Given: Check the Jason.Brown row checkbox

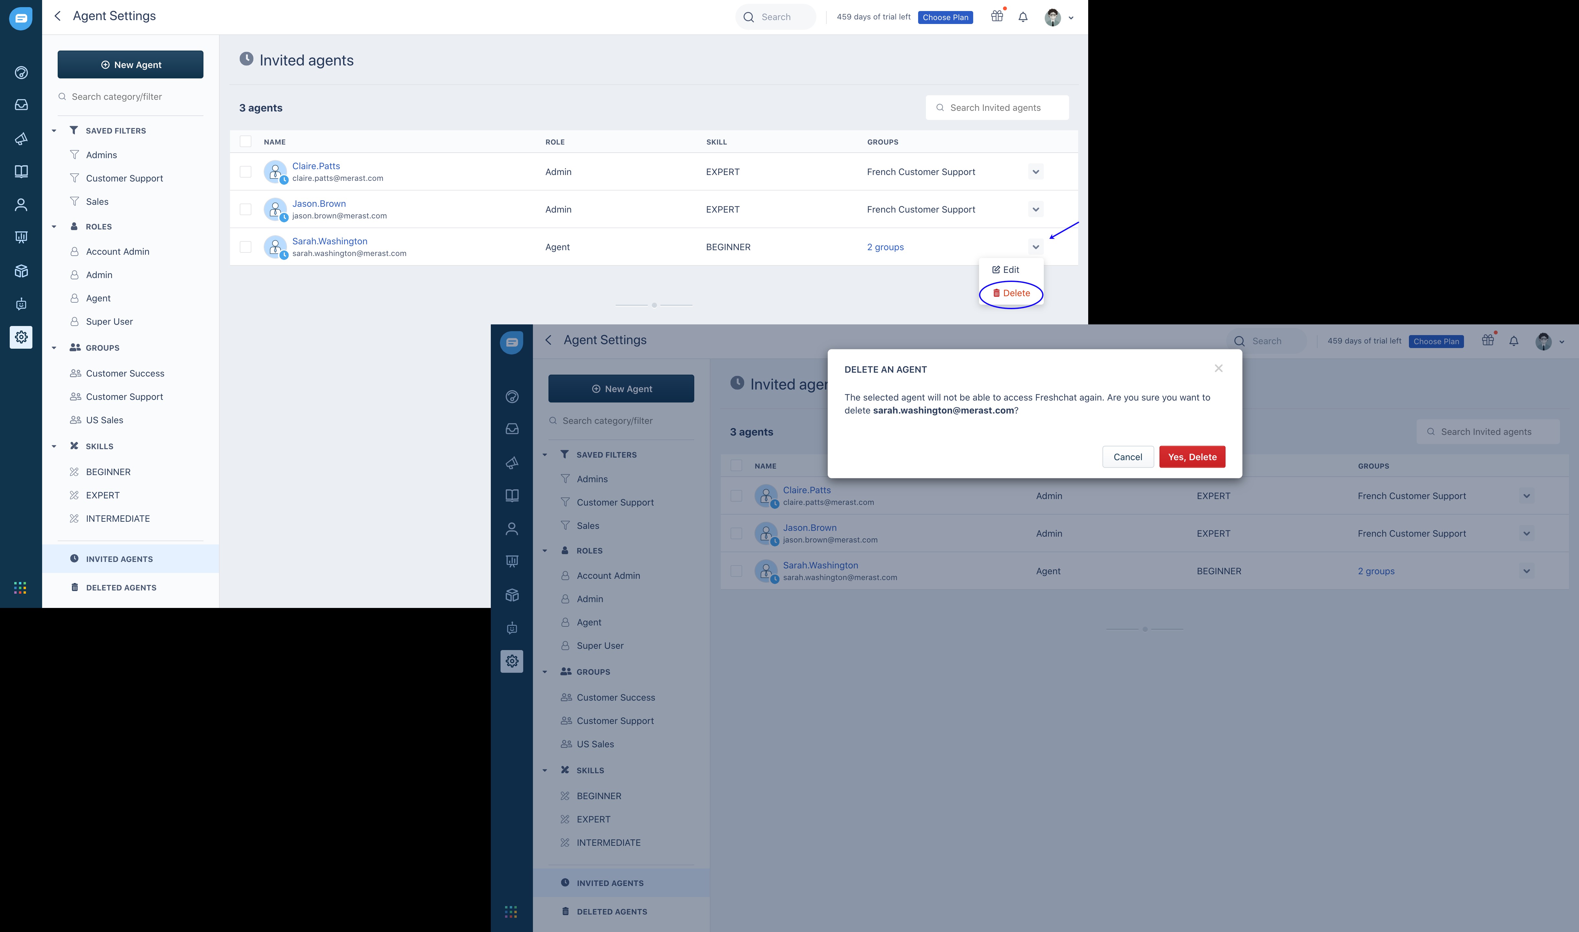Looking at the screenshot, I should click(246, 209).
